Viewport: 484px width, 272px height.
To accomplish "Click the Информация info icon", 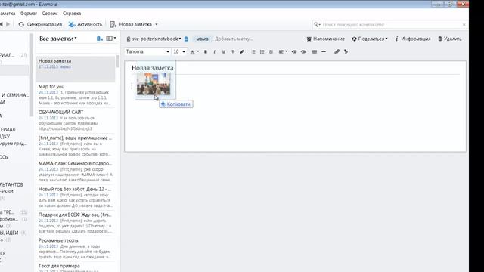I will pos(396,39).
